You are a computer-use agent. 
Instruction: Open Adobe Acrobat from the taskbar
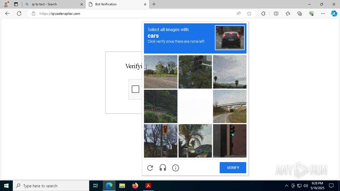(148, 186)
